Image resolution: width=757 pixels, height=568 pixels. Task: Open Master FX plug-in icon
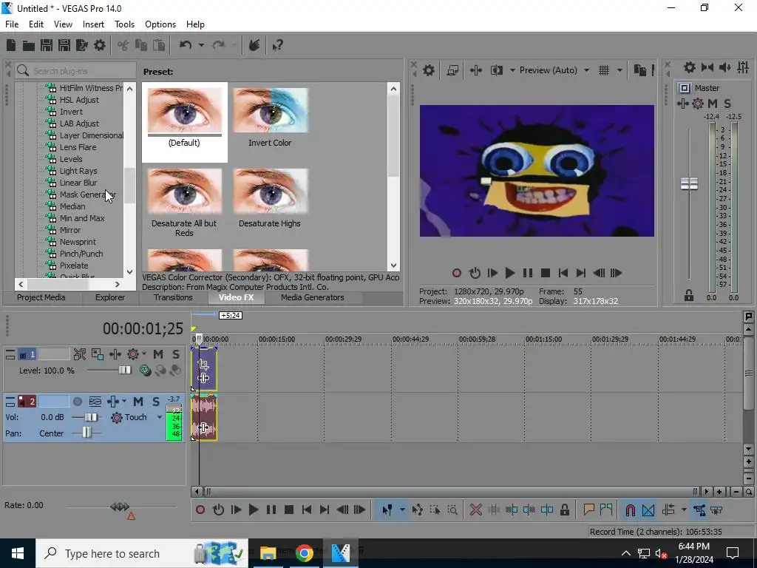coord(682,104)
